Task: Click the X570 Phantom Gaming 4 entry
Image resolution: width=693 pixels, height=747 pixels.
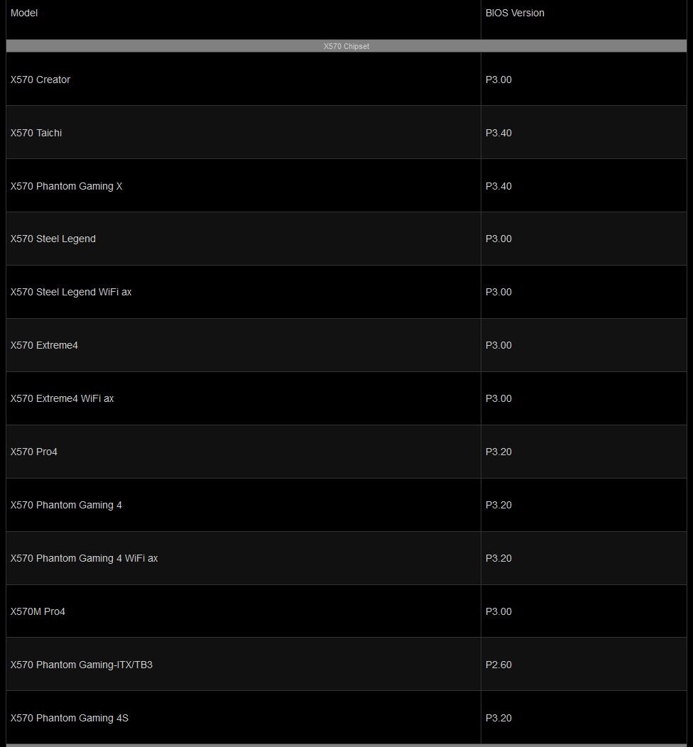Action: pyautogui.click(x=66, y=505)
